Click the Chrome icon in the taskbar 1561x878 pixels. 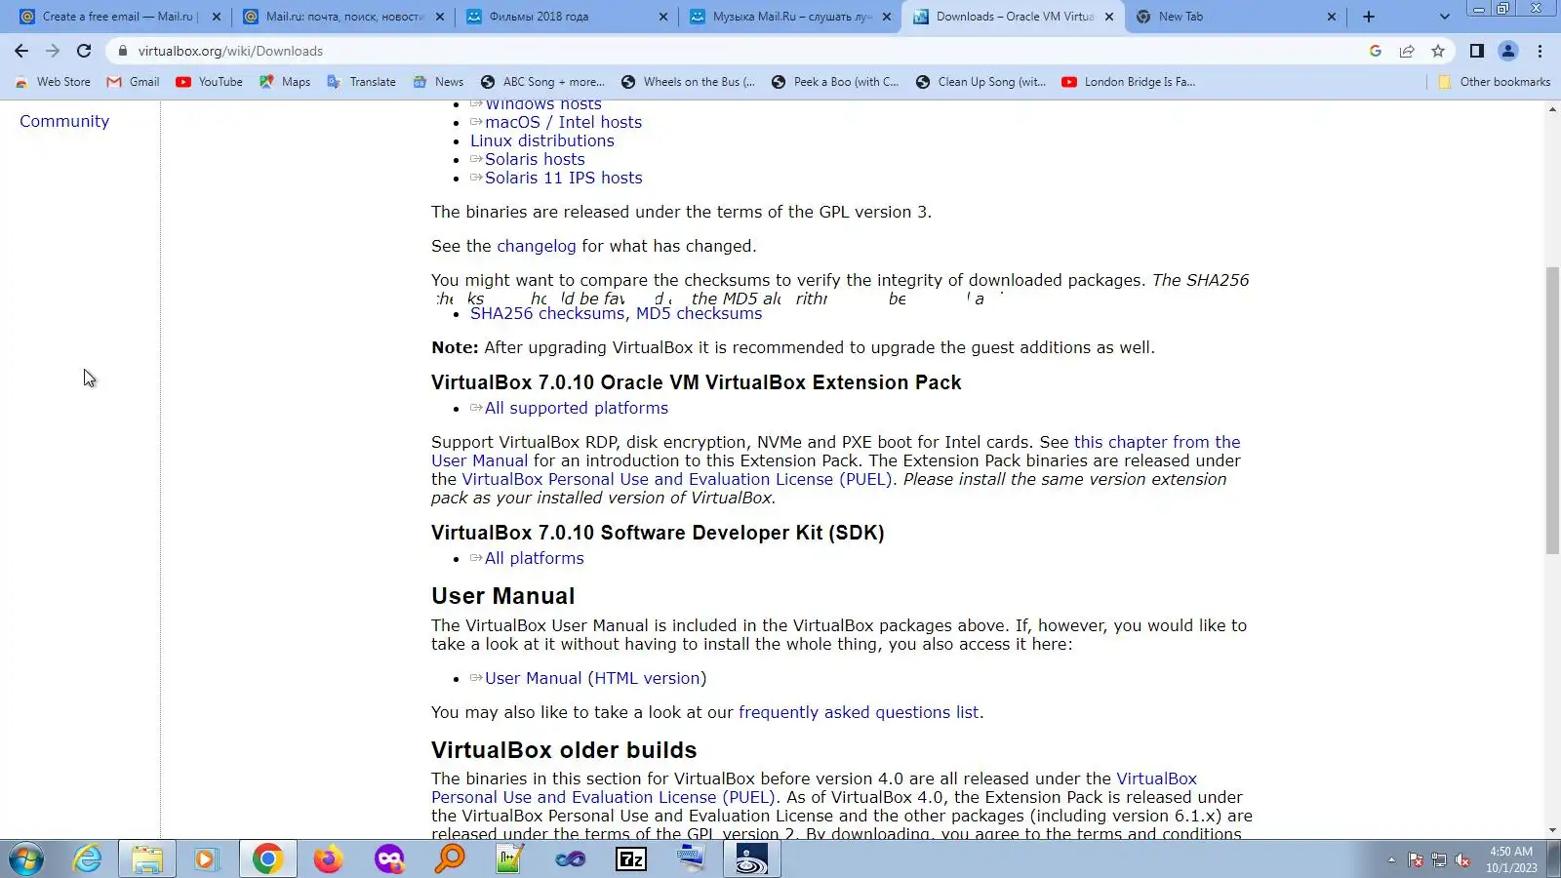coord(267,859)
